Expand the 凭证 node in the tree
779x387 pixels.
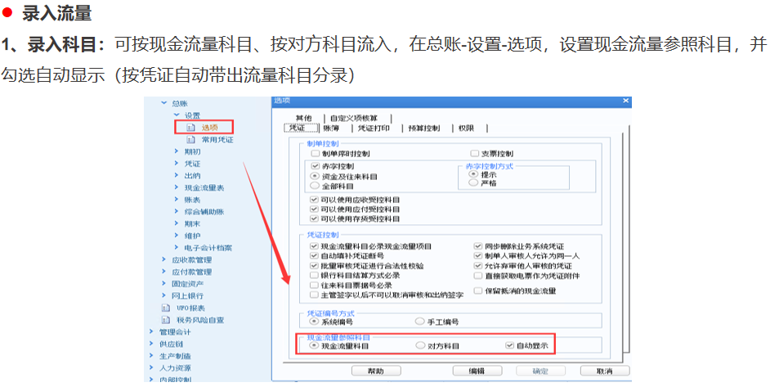pos(177,163)
